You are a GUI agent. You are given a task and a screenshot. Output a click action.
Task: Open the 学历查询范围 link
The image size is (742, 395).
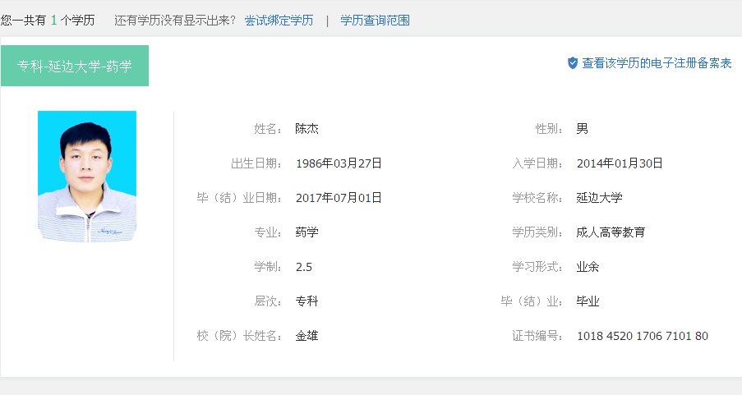point(375,21)
